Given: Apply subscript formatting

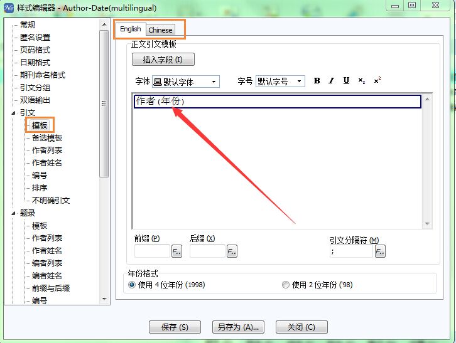Looking at the screenshot, I should point(362,81).
